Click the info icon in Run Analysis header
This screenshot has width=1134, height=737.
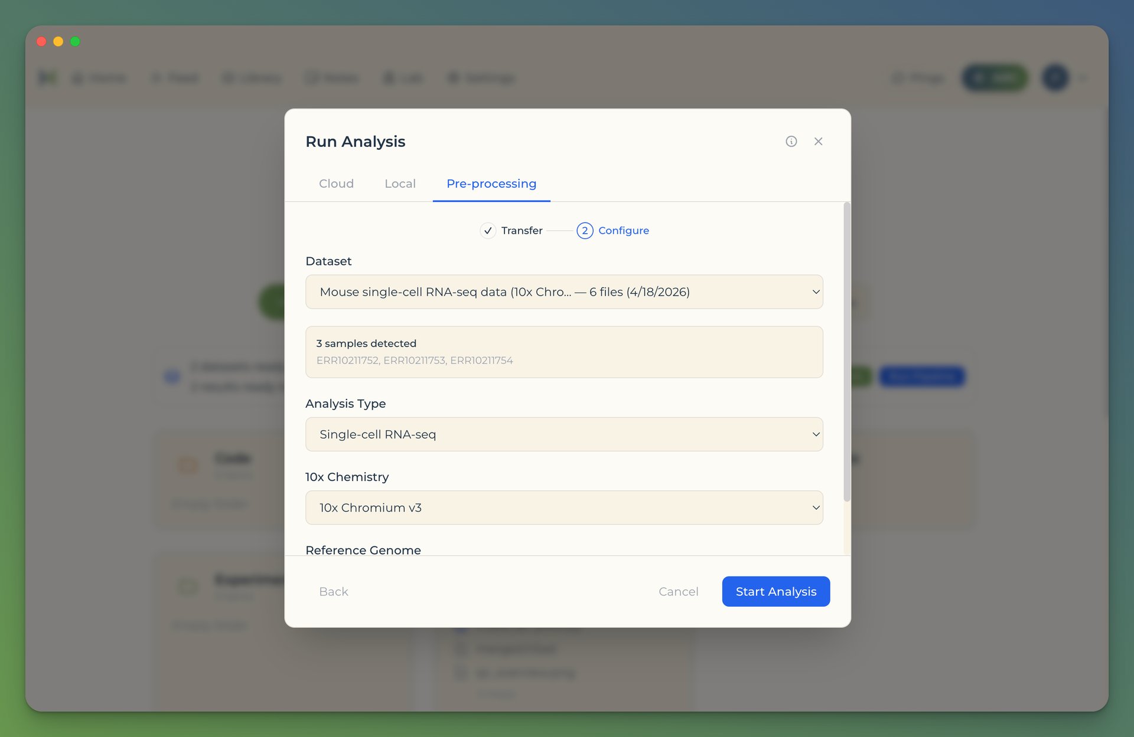tap(791, 142)
